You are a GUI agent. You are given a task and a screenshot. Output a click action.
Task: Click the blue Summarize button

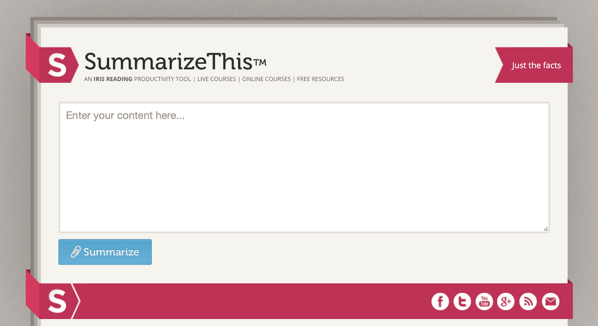click(x=105, y=252)
